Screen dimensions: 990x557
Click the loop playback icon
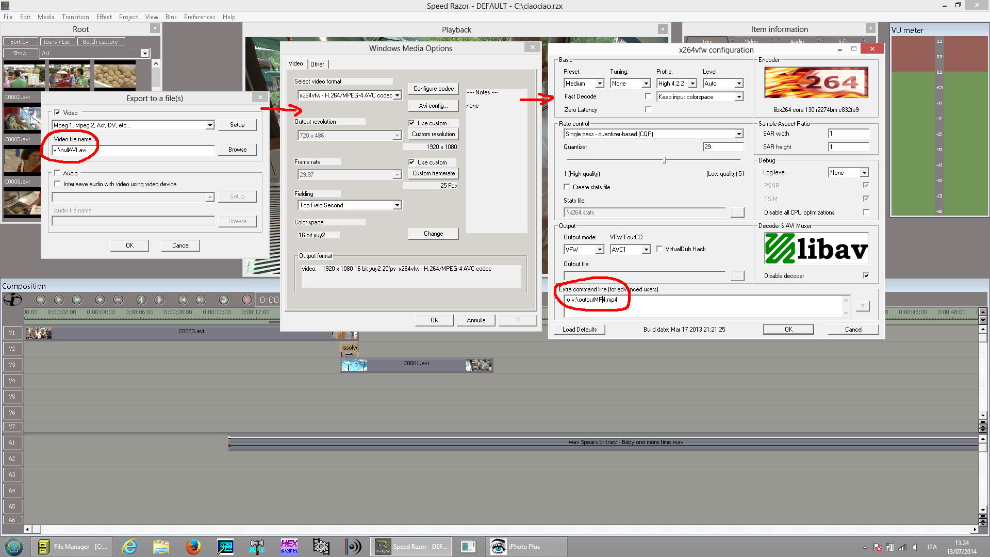click(223, 300)
